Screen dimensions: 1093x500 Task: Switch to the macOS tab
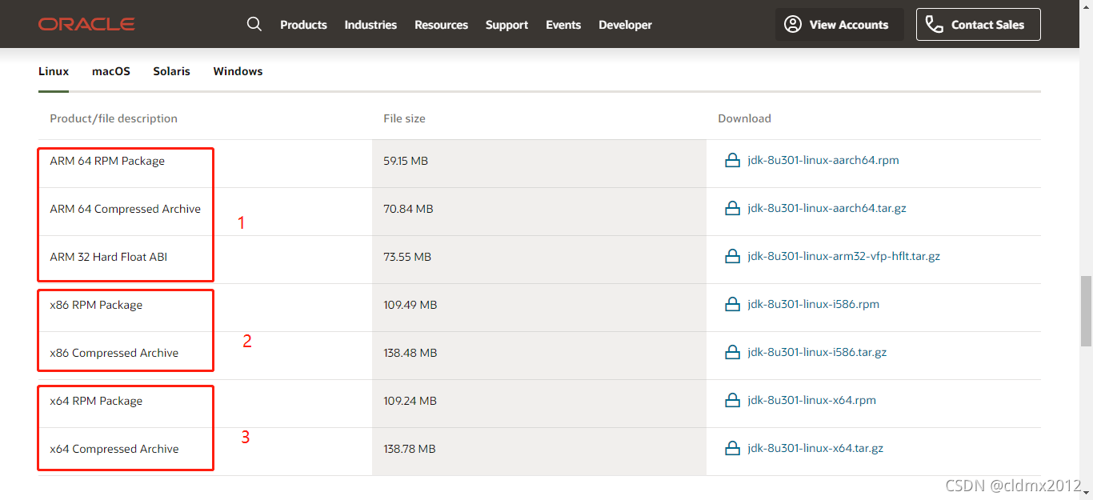click(111, 71)
